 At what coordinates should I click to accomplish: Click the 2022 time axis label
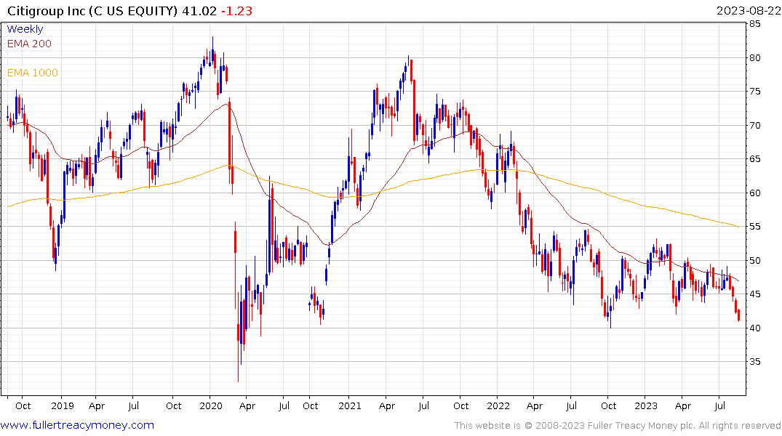pos(498,405)
